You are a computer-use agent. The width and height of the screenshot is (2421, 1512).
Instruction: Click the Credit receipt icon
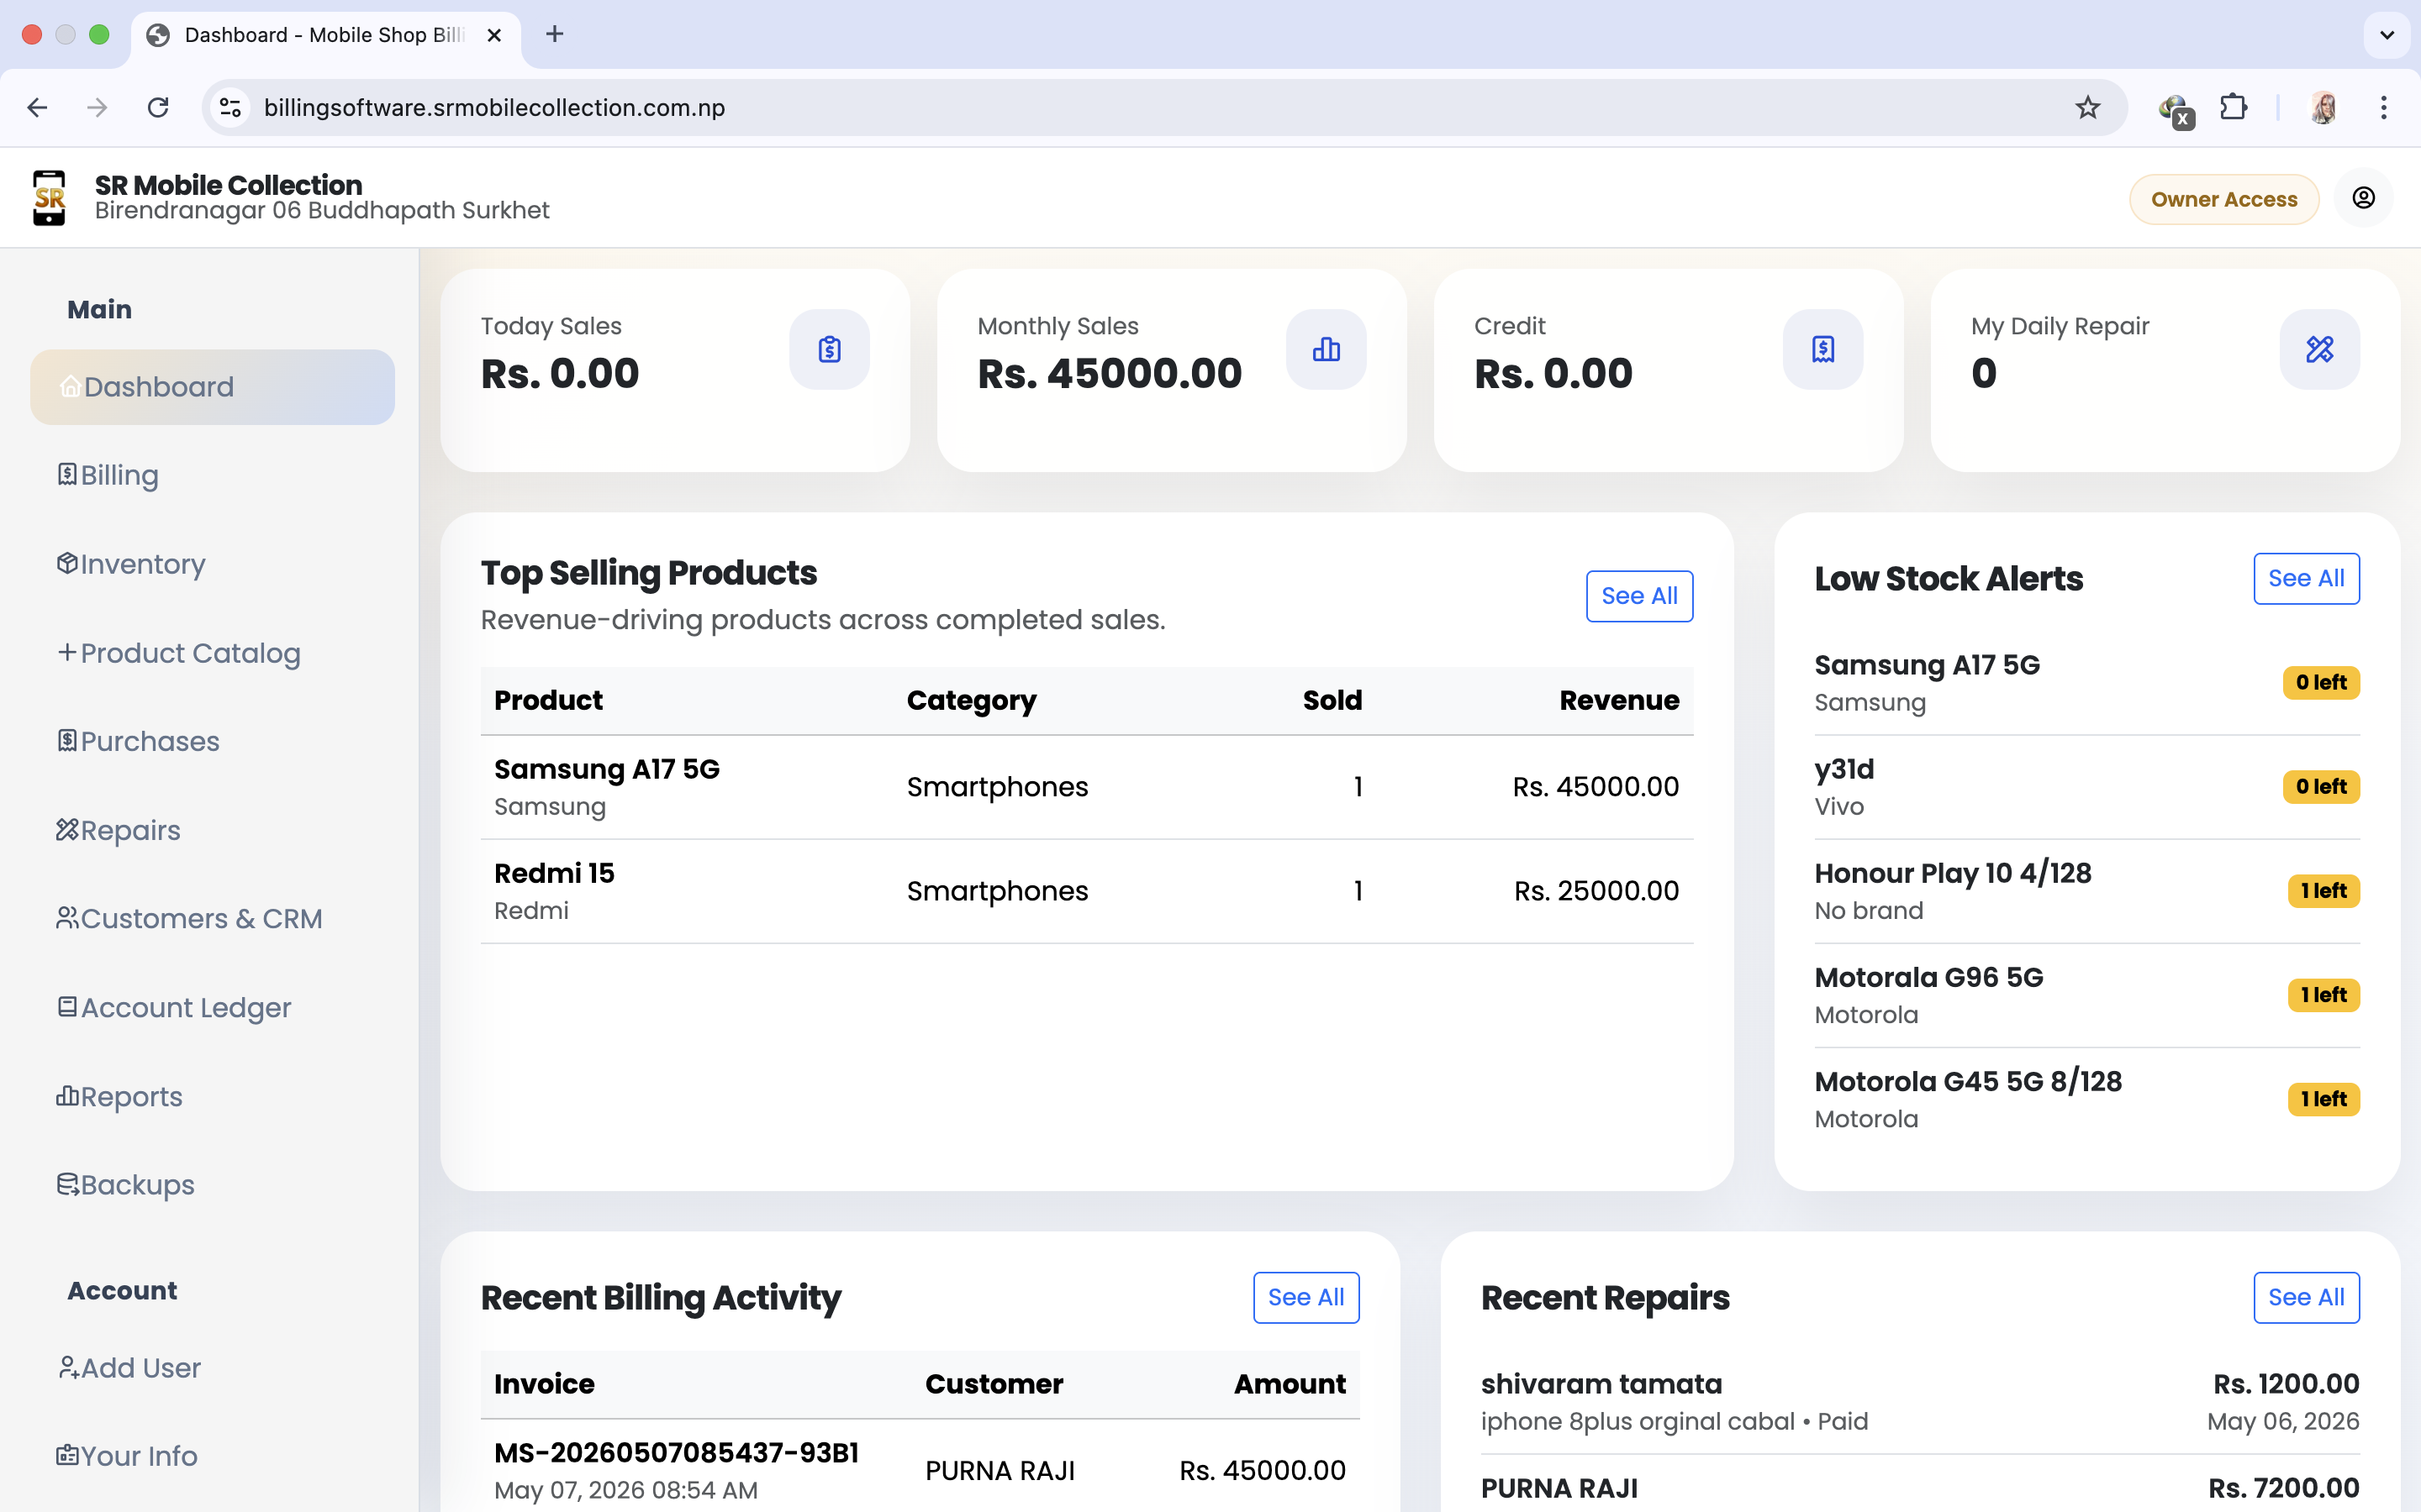1822,349
